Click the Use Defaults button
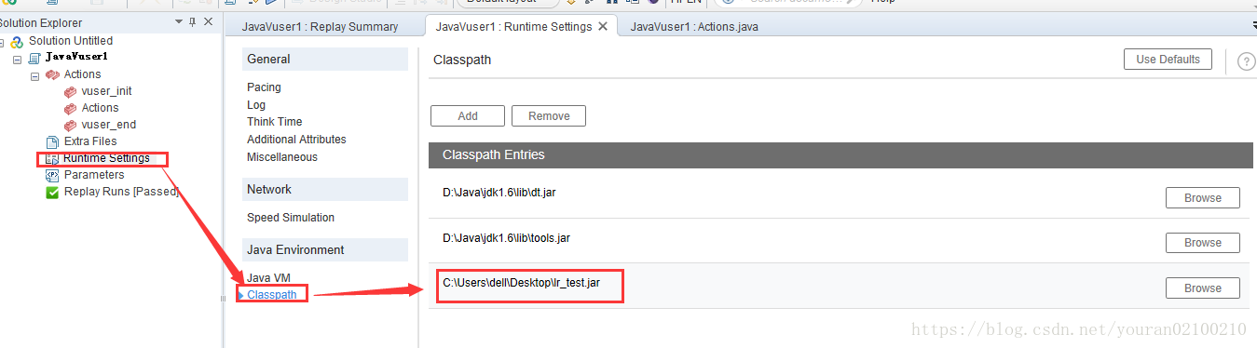This screenshot has height=348, width=1257. click(1168, 60)
